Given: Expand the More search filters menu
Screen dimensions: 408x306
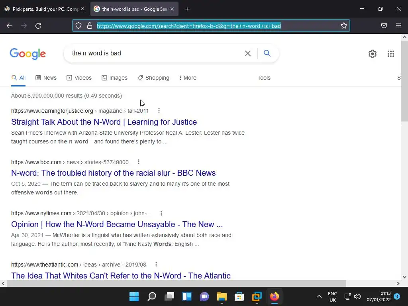Looking at the screenshot, I should point(188,78).
